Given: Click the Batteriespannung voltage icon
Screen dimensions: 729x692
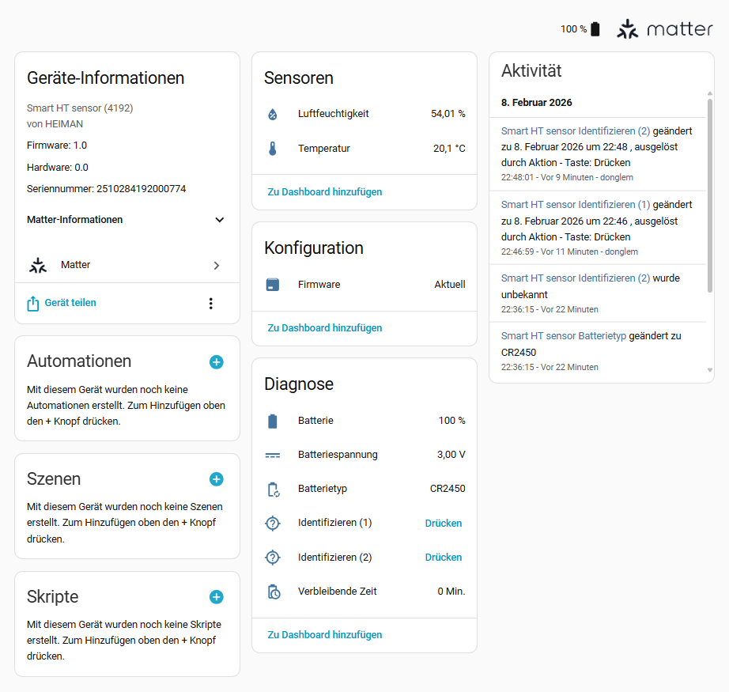Looking at the screenshot, I should (x=273, y=454).
